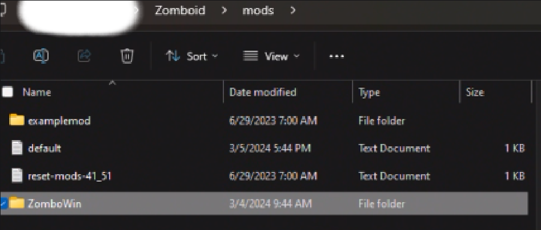Viewport: 541px width, 230px height.
Task: Expand the chevron between Zomboid and mods
Action: coord(224,11)
